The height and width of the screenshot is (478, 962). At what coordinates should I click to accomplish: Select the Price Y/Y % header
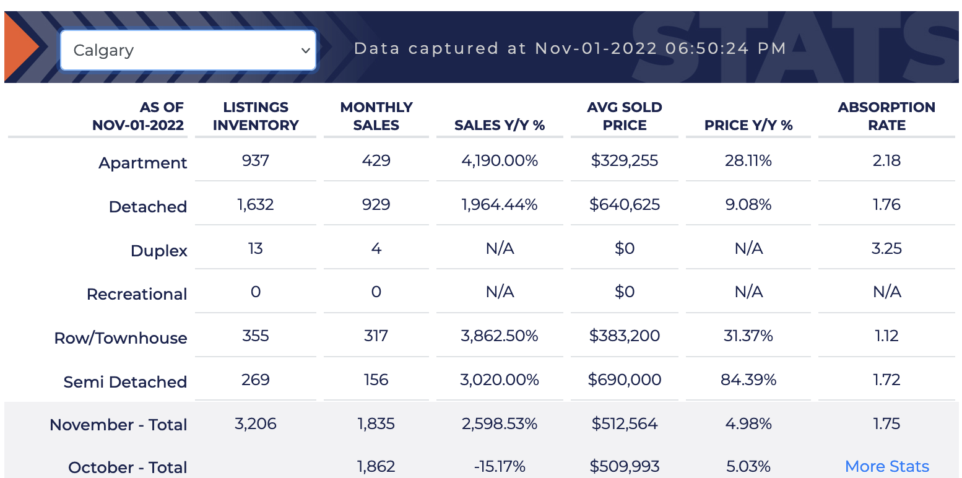[748, 125]
